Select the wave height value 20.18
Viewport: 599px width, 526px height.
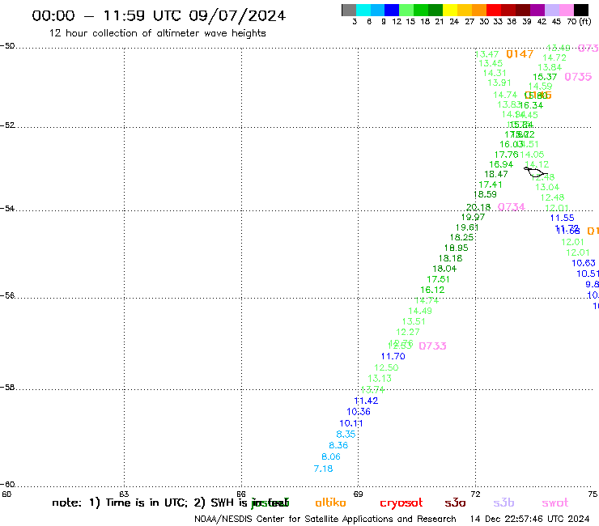pos(478,207)
